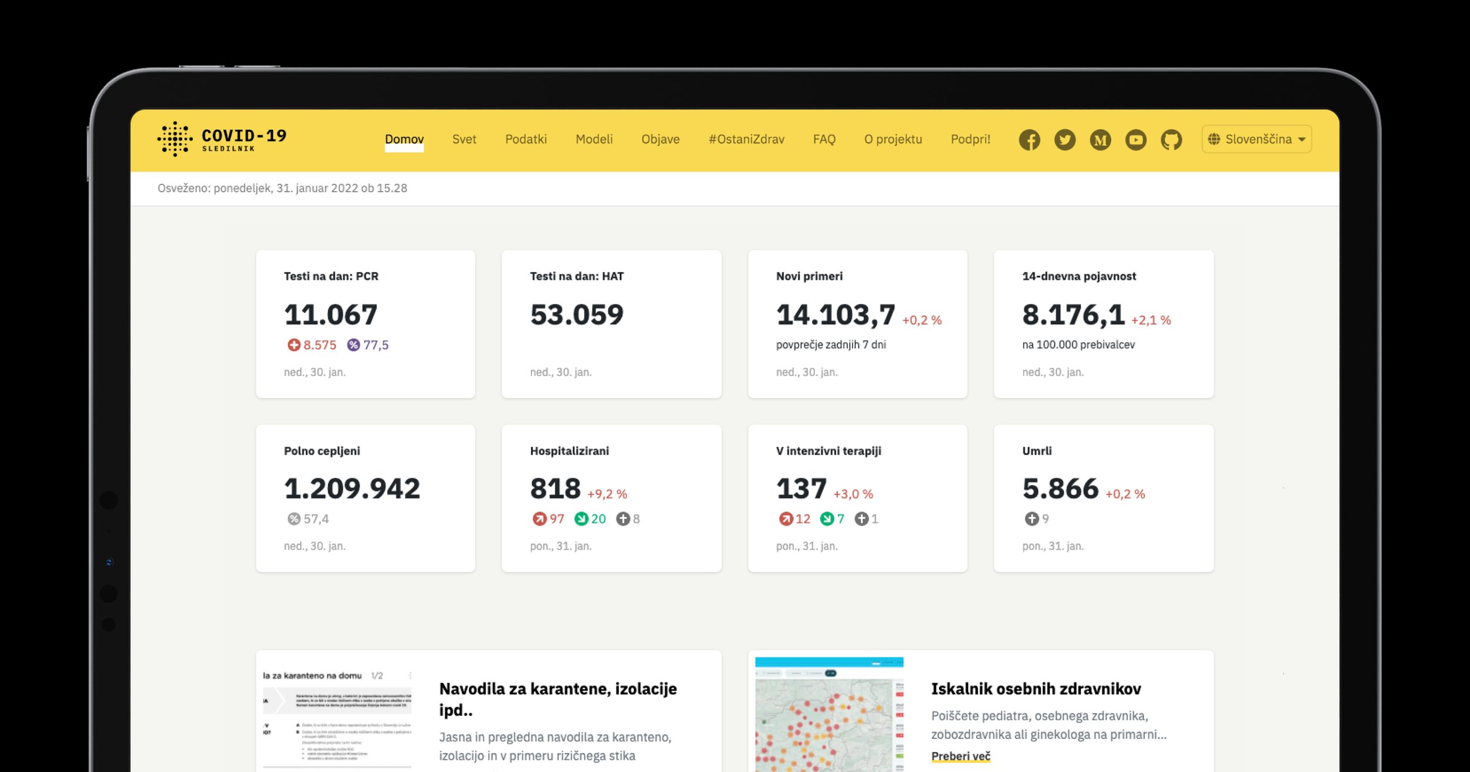Click the Podpri! support link
Viewport: 1470px width, 772px height.
(970, 139)
